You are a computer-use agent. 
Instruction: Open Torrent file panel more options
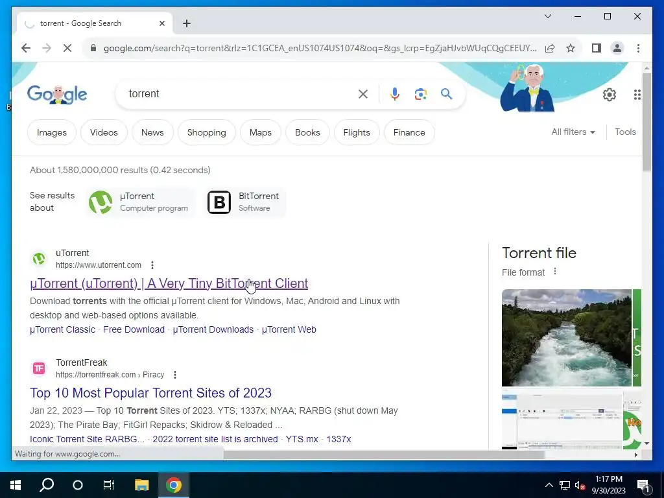tap(555, 272)
